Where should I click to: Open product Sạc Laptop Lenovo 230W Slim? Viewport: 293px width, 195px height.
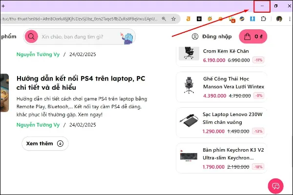click(232, 118)
